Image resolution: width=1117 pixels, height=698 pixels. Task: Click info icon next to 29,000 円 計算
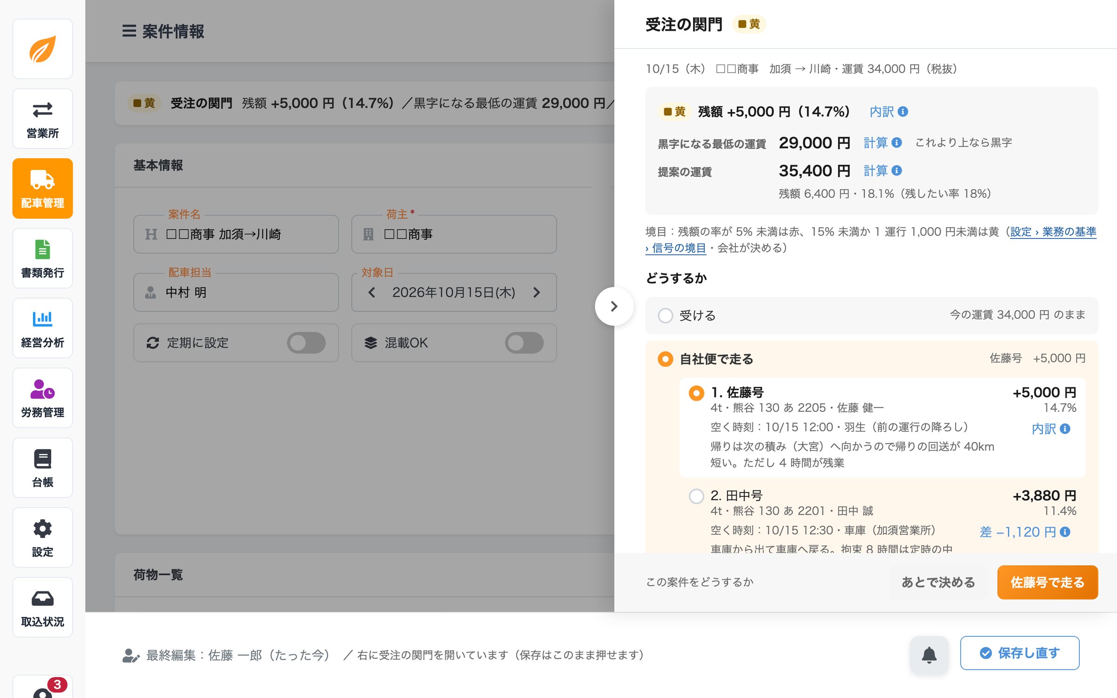coord(897,143)
